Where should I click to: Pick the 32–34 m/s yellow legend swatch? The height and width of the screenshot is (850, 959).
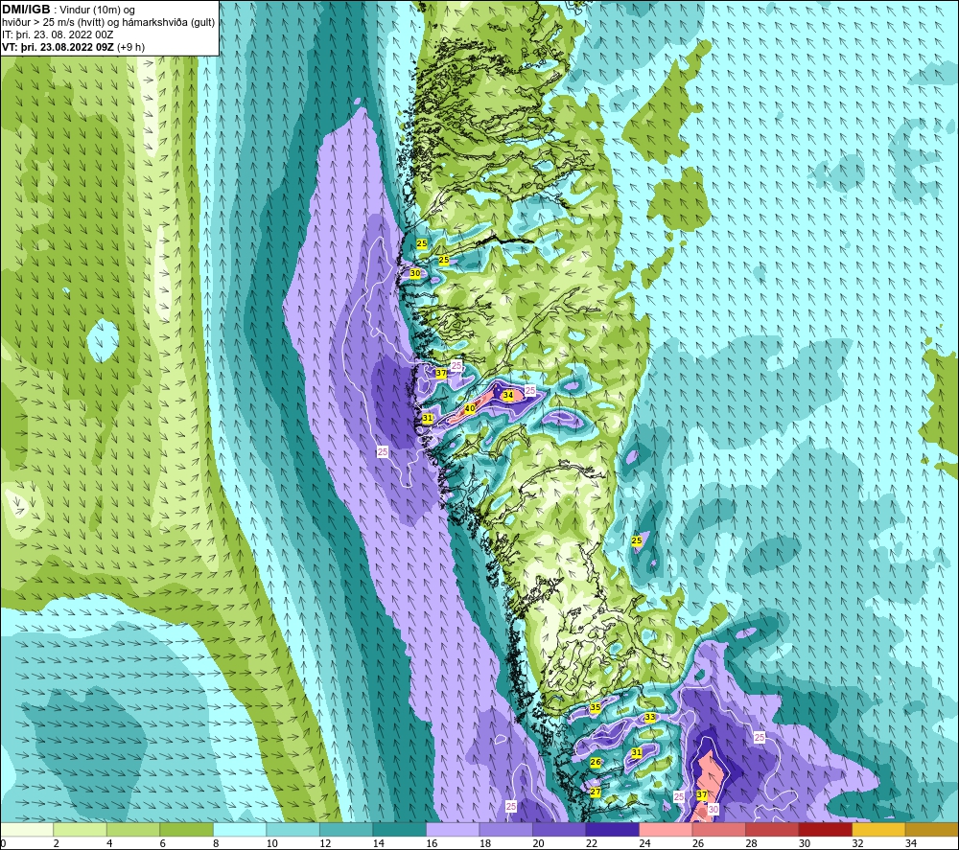(x=878, y=830)
